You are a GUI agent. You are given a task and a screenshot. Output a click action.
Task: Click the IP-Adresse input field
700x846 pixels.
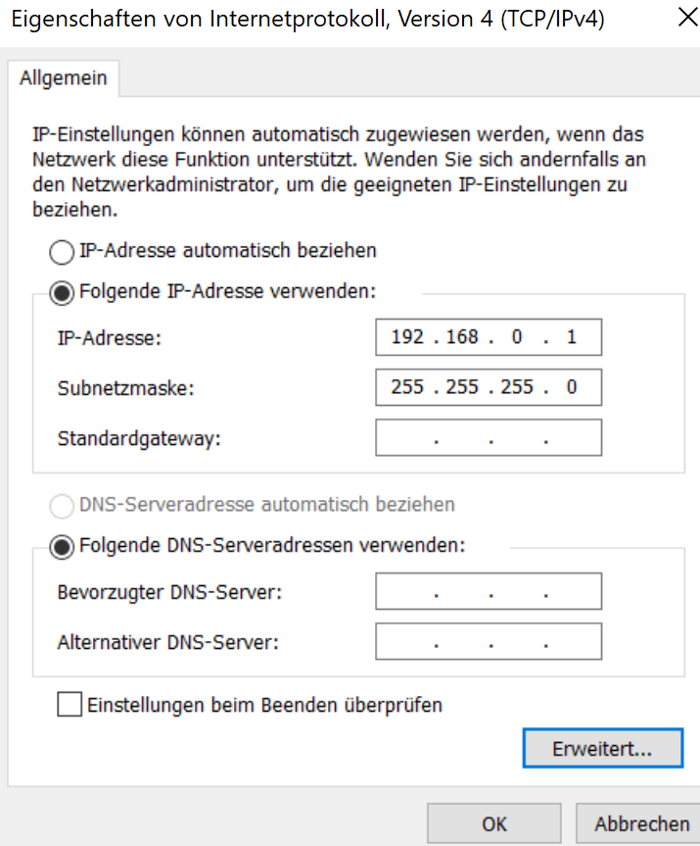tap(488, 337)
